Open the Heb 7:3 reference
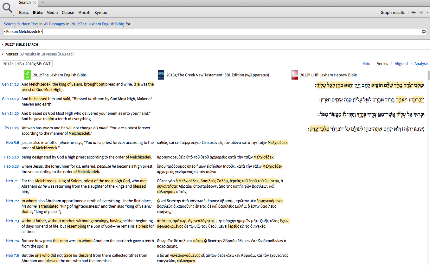430x265 pixels. [12, 221]
